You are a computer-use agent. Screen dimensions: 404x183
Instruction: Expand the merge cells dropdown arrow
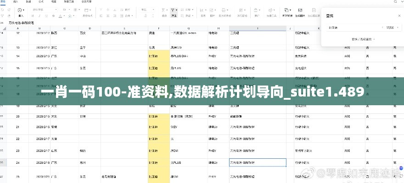pos(132,16)
